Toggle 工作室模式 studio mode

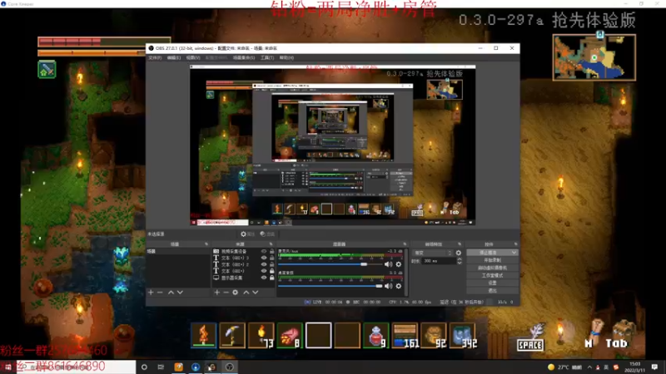pos(492,275)
